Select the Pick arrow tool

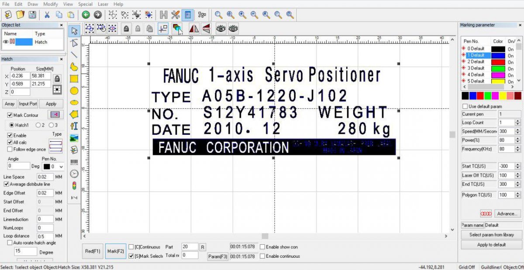74,31
